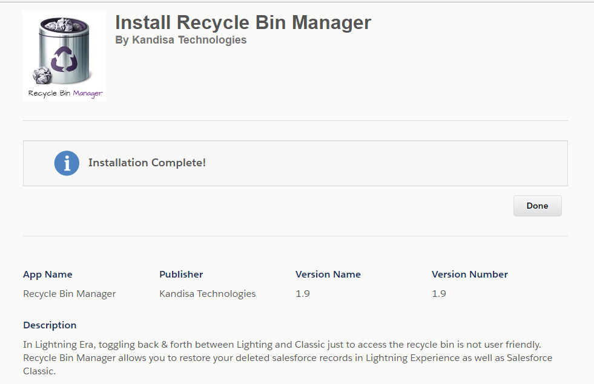Click the Recycle Bin Manager app logo
The image size is (594, 384).
[x=64, y=56]
